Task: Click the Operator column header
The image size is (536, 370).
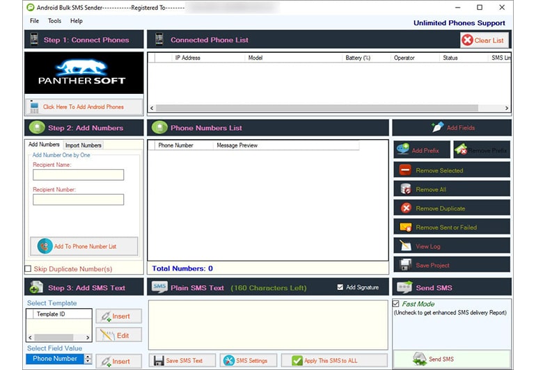Action: [x=415, y=58]
